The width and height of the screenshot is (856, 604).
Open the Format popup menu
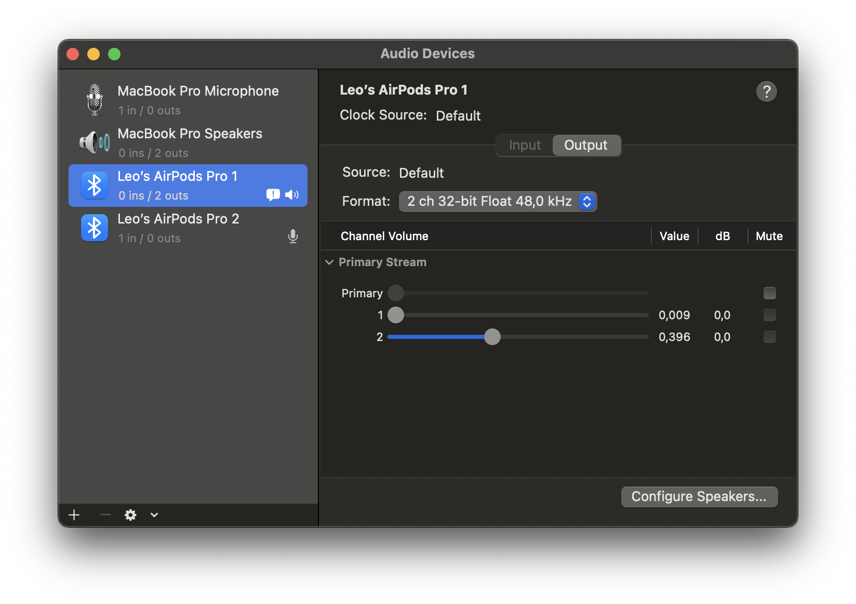pos(498,202)
